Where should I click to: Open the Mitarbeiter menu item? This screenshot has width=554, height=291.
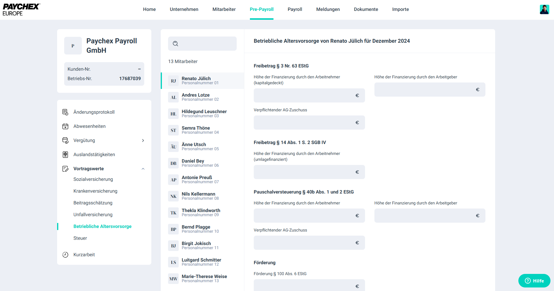click(224, 9)
